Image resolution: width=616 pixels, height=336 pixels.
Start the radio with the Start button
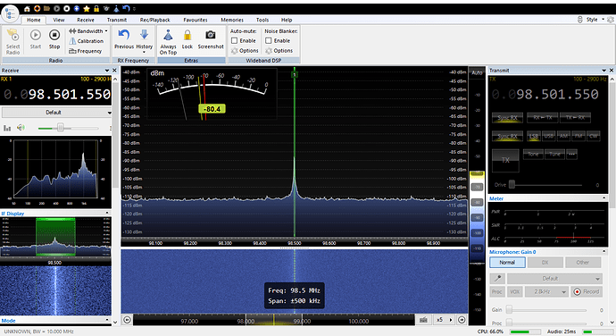click(x=36, y=39)
